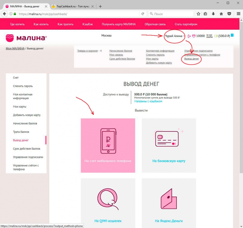Click the Малина logo
This screenshot has height=228, width=243.
[x=26, y=38]
